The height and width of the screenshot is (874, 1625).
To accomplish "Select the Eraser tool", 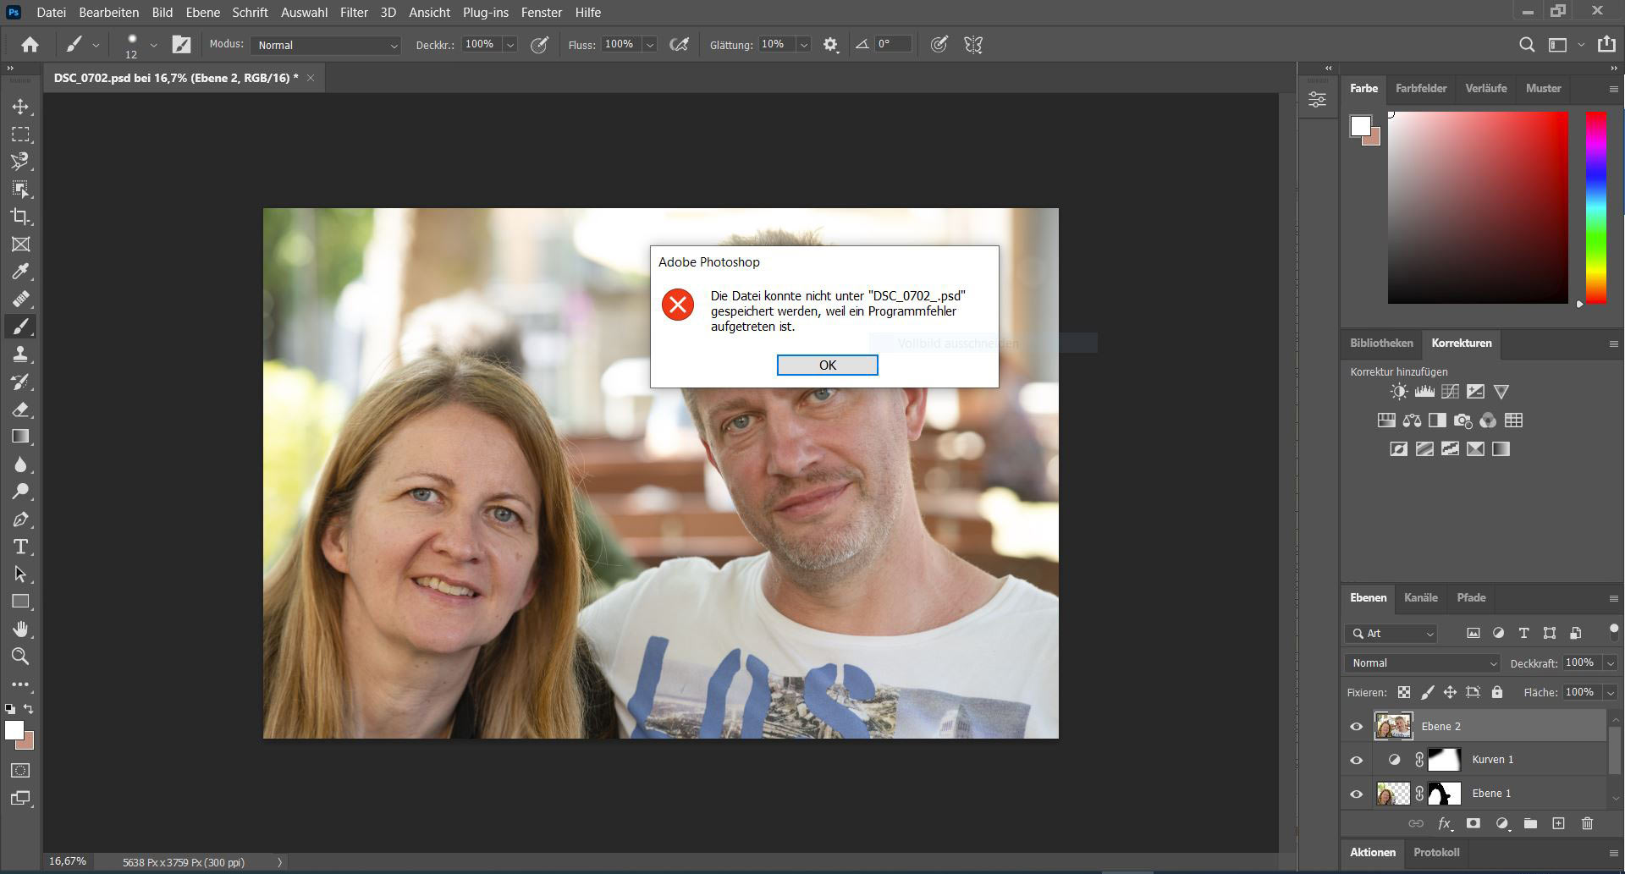I will click(x=20, y=410).
